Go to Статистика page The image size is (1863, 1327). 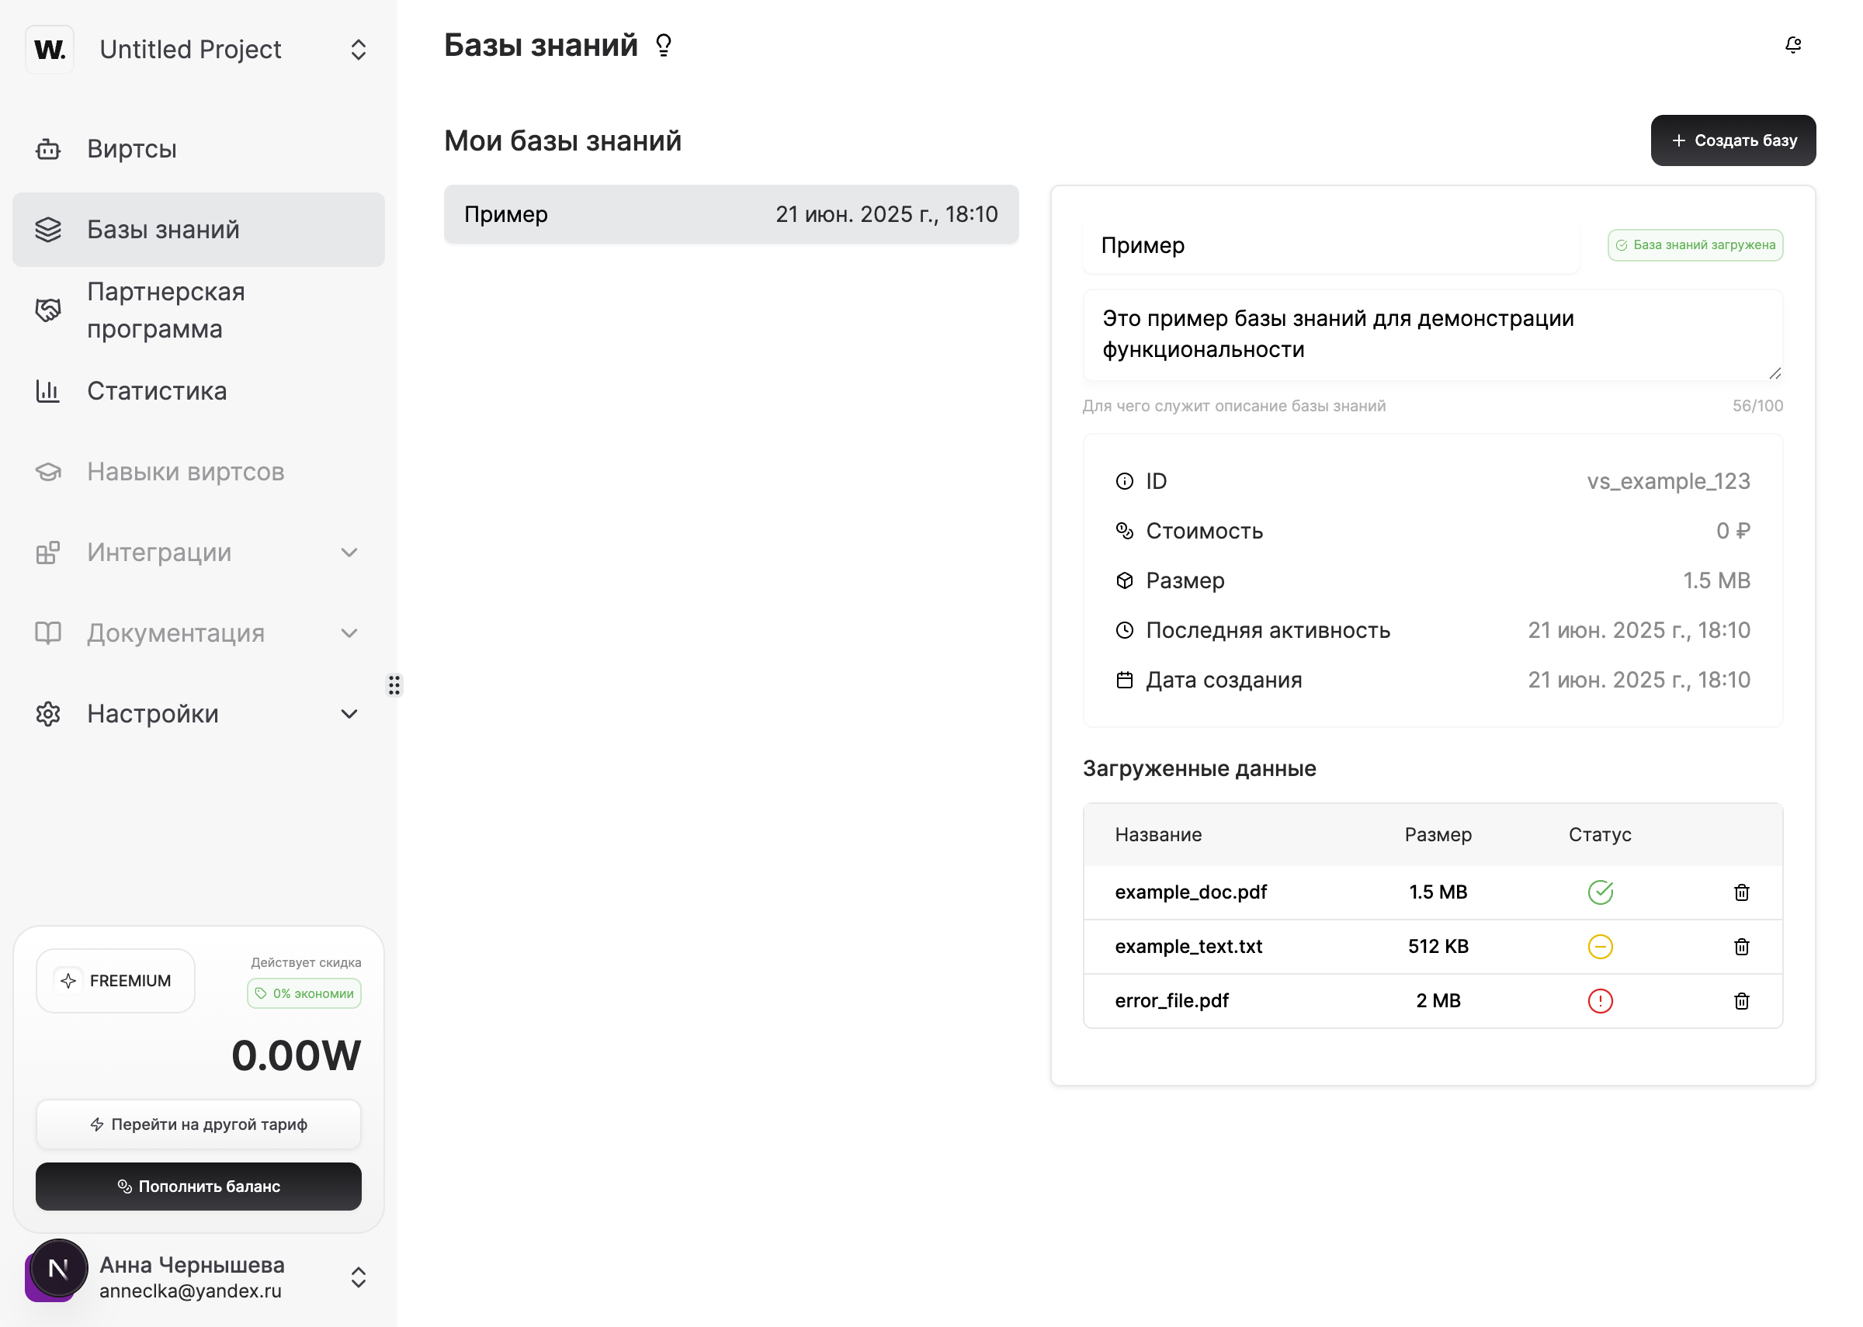(199, 391)
